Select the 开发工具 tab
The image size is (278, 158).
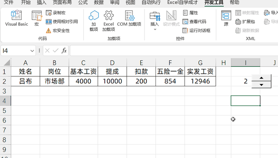pyautogui.click(x=214, y=2)
